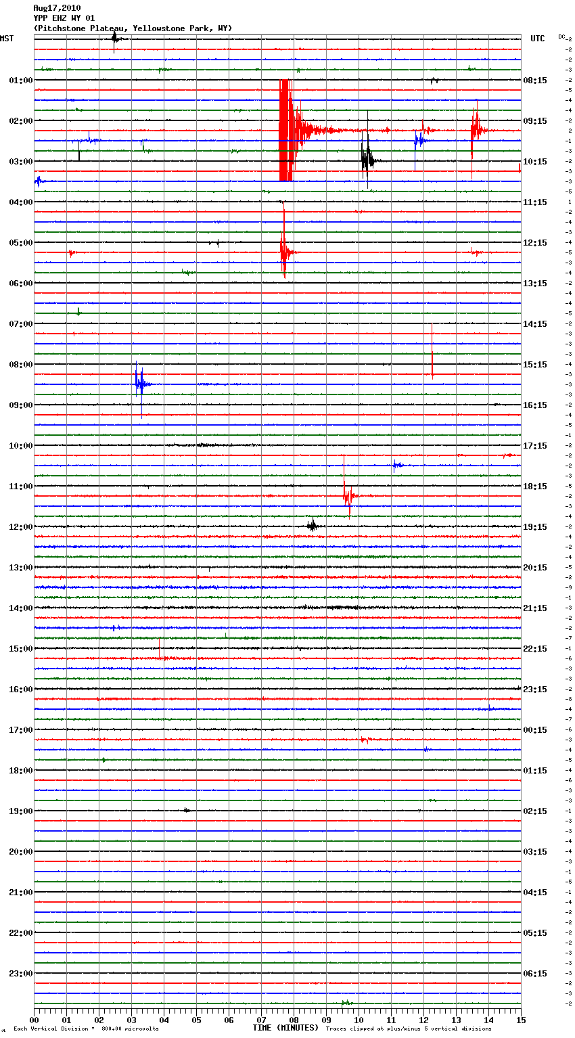Select minute tick 03 on bottom axis
The width and height of the screenshot is (575, 1038).
click(131, 1019)
